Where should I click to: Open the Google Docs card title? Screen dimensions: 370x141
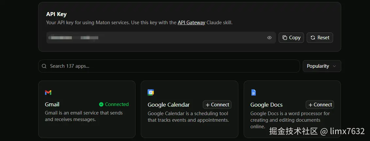point(266,105)
